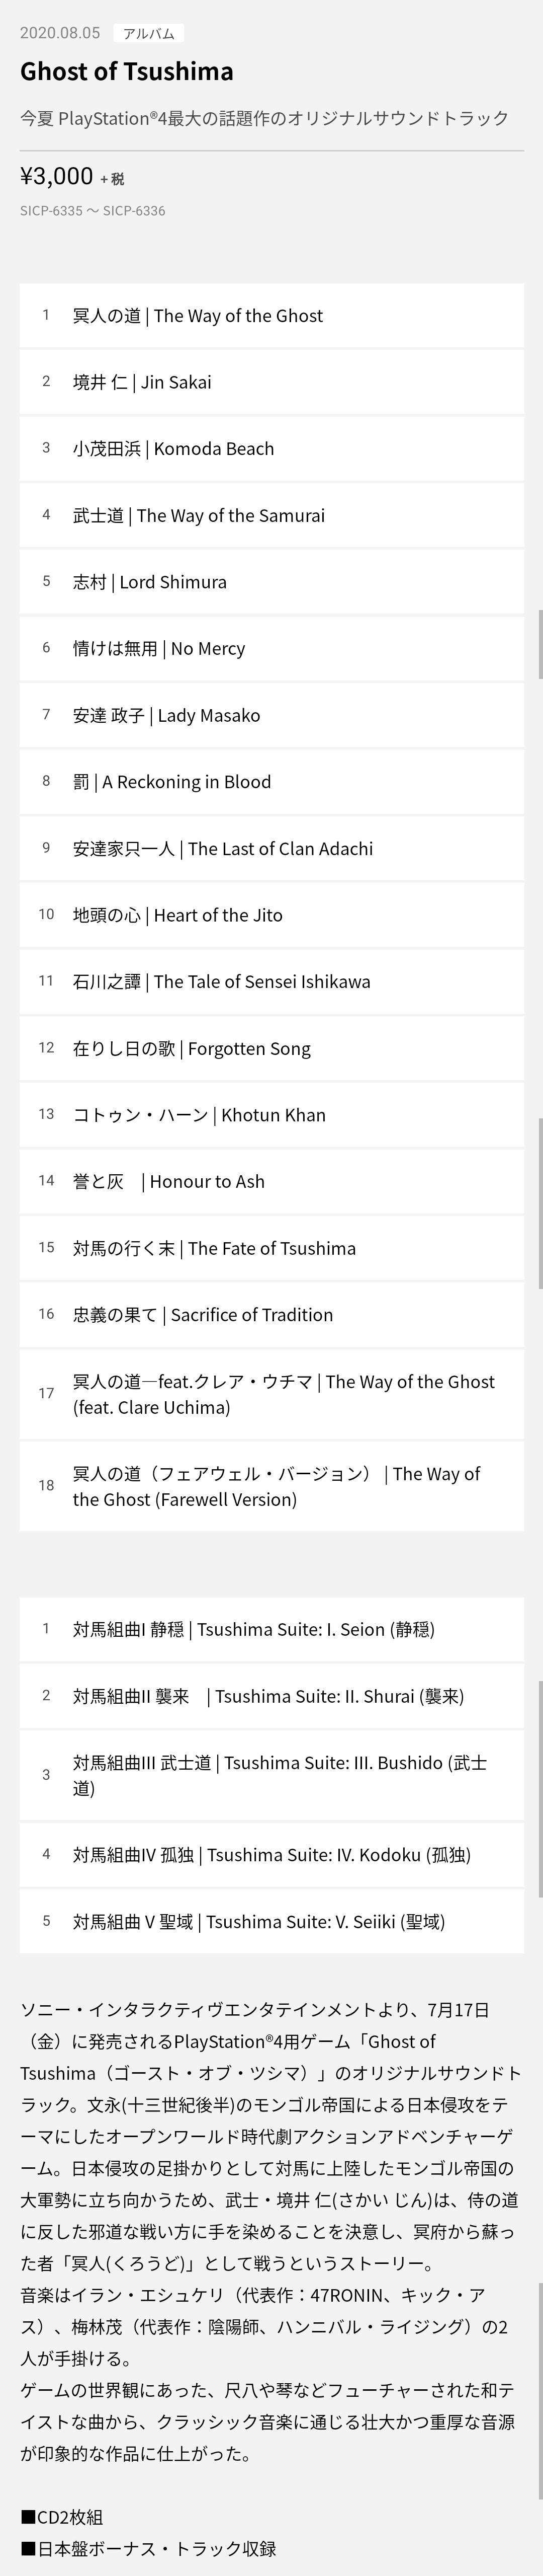Select track 17 featuring Clare Uchima

[271, 1394]
